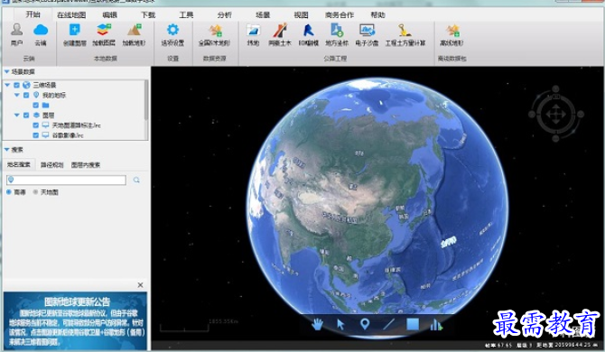Viewport: 605px width, 352px height.
Task: Switch to the 路径规划 search tab
Action: coord(51,164)
